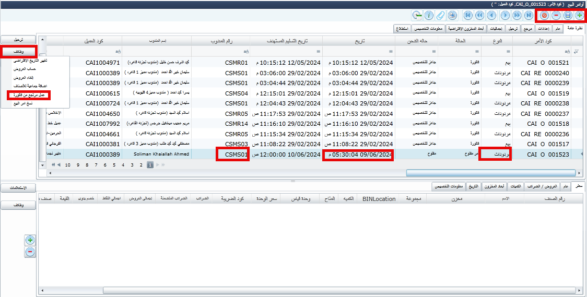Click the save (floppy disk) toolbar icon
Screen dimensions: 587x297
[567, 16]
